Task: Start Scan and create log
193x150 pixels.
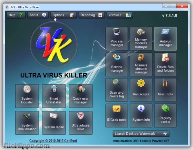Action: coord(116,90)
